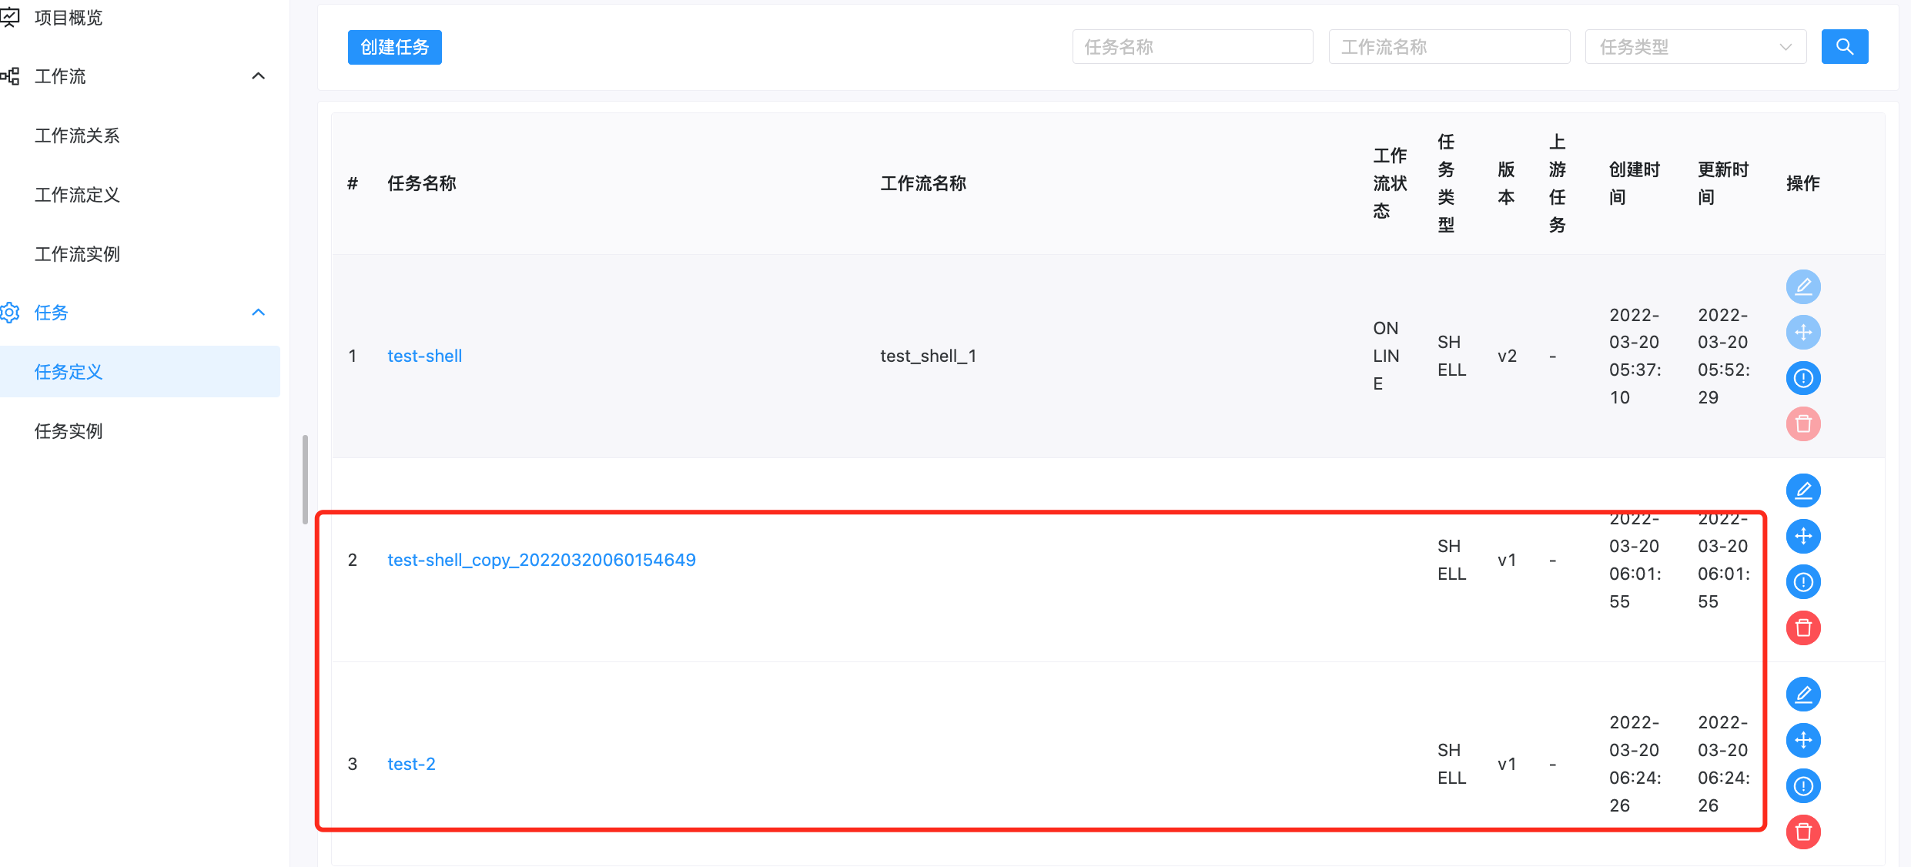Screen dimensions: 1911x867
Task: Select 工作流定义 in the sidebar
Action: pos(77,195)
